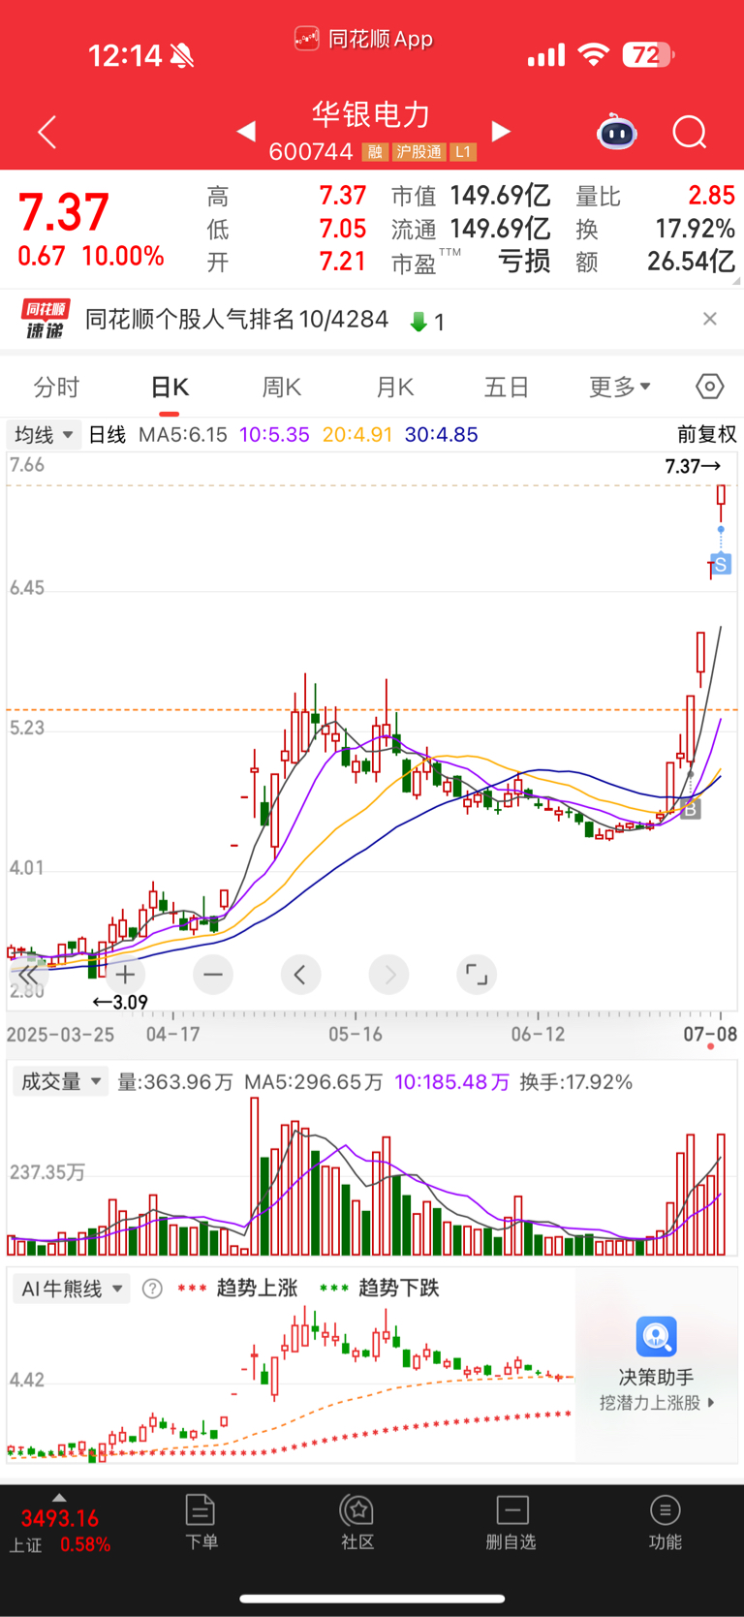The width and height of the screenshot is (744, 1617).
Task: Open the 均线 indicator dropdown
Action: click(x=44, y=435)
